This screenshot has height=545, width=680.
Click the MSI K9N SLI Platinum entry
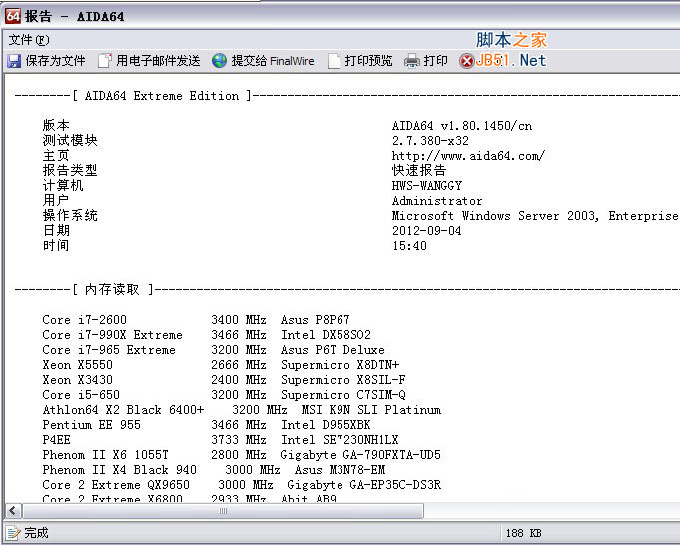pos(371,409)
